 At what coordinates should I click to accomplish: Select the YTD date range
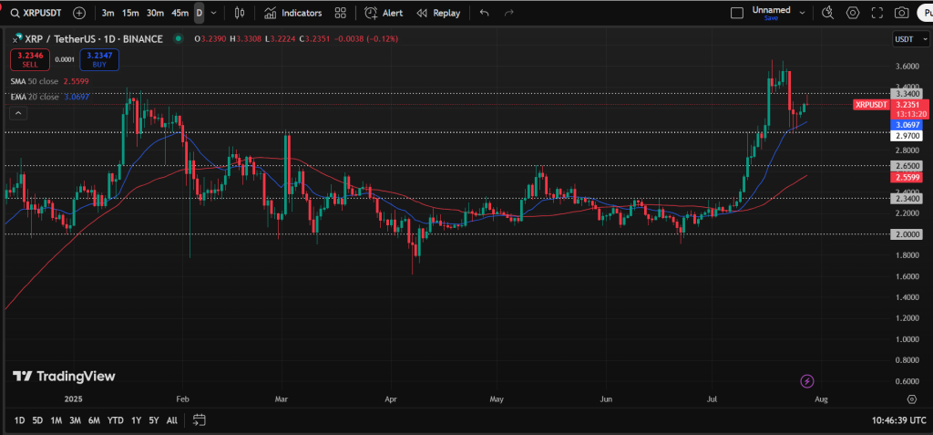pos(116,420)
